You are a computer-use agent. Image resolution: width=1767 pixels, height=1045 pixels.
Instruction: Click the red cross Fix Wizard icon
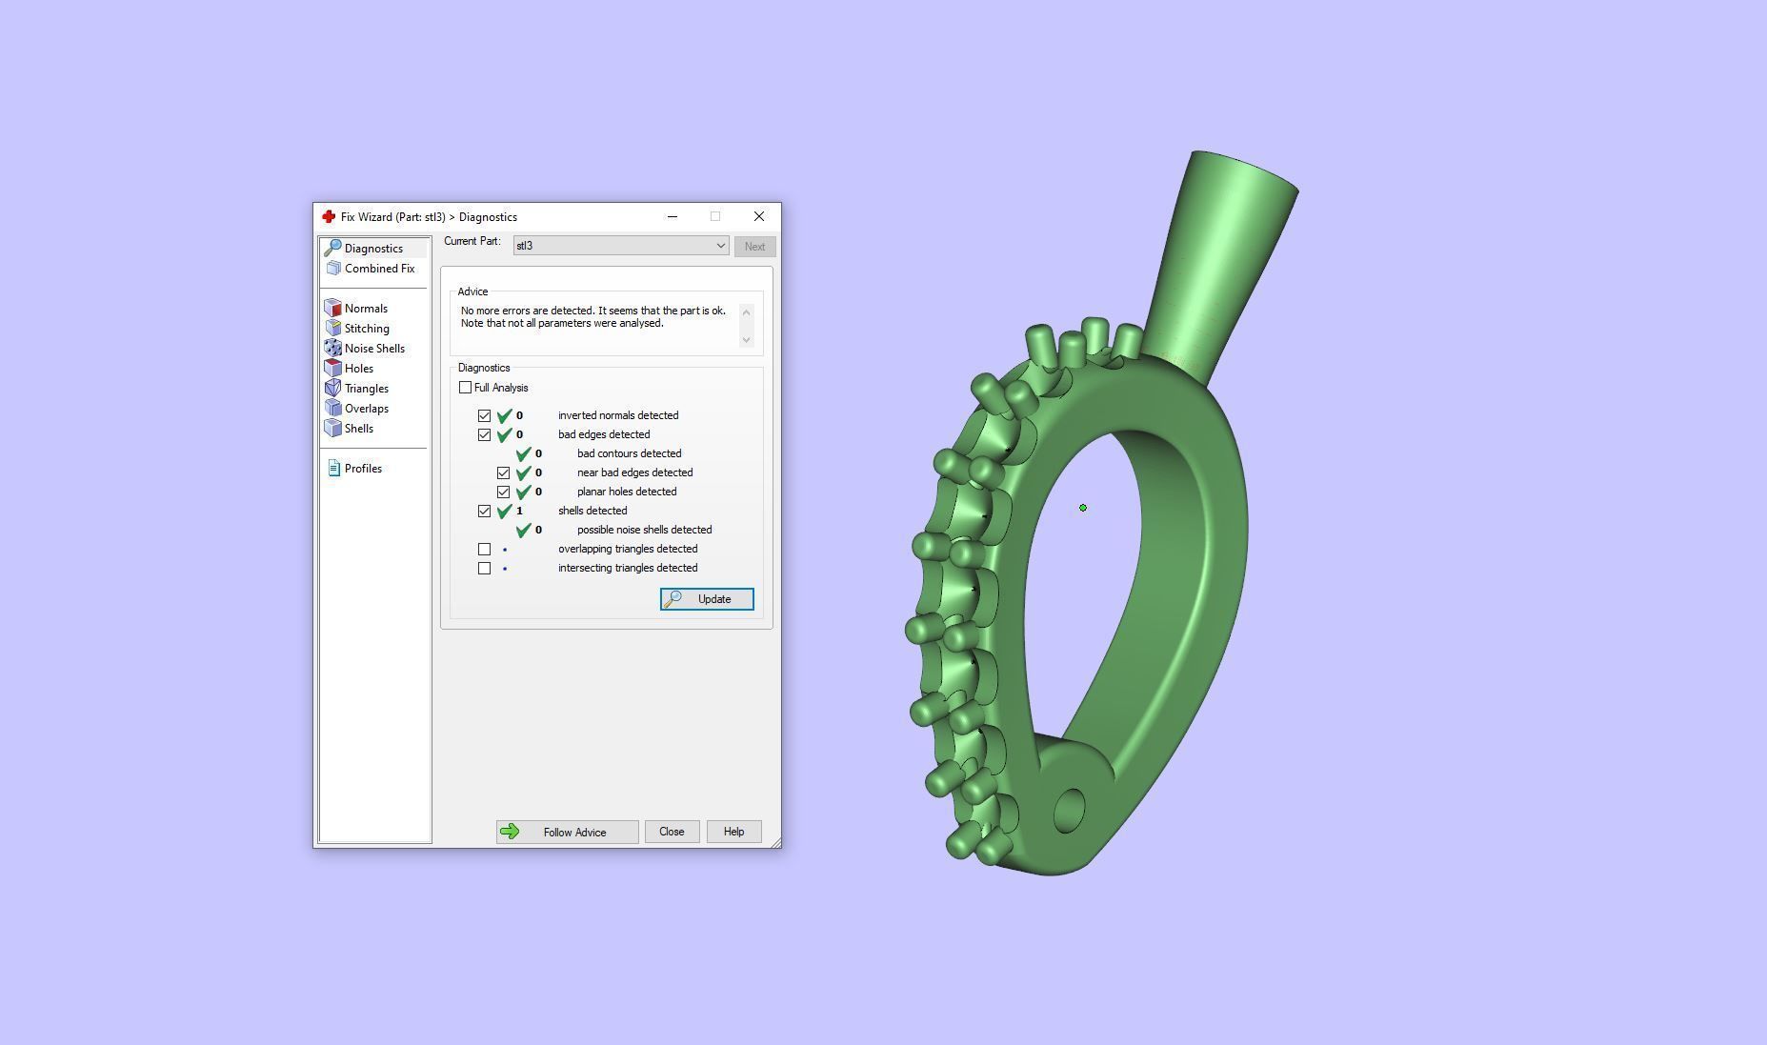329,217
